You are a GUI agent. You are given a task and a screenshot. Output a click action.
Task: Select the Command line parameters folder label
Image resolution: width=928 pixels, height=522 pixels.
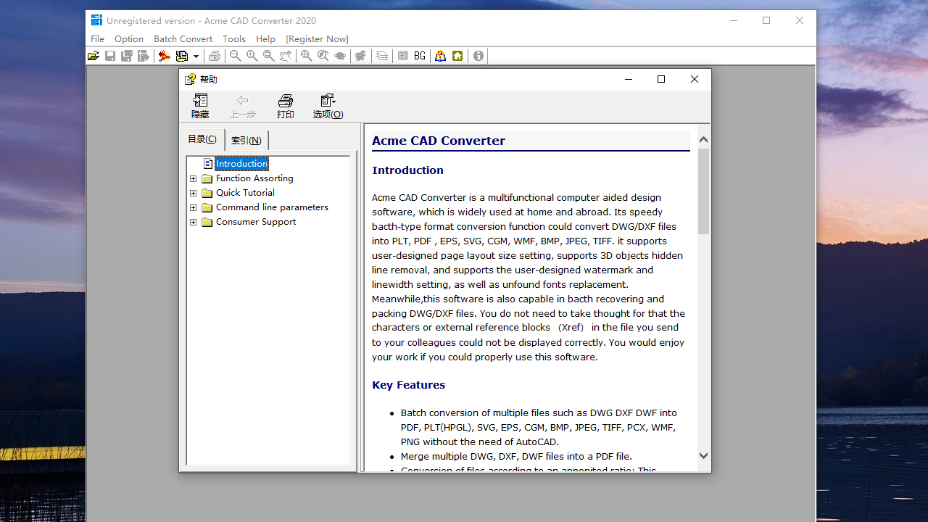(272, 207)
